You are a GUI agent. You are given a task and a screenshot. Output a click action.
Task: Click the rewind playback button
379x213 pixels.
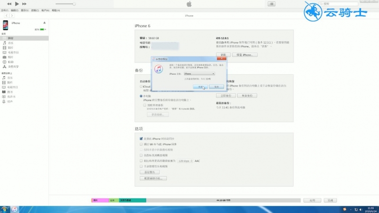(9, 4)
